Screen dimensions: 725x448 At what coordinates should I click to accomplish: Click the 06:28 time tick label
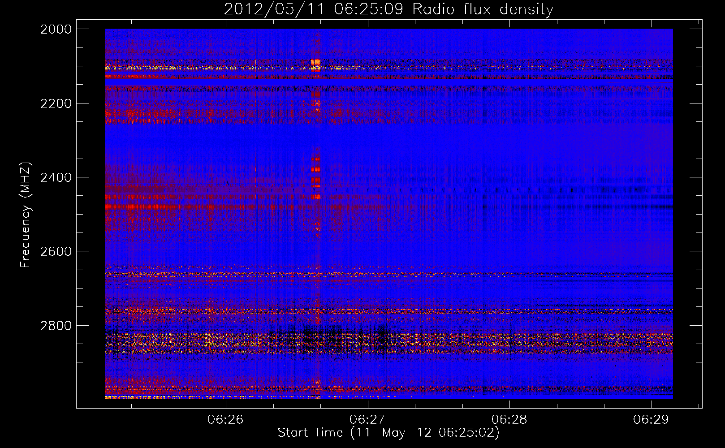tap(509, 419)
